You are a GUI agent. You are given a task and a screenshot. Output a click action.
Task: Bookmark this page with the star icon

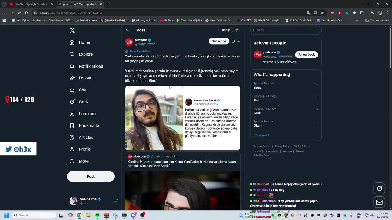322,13
